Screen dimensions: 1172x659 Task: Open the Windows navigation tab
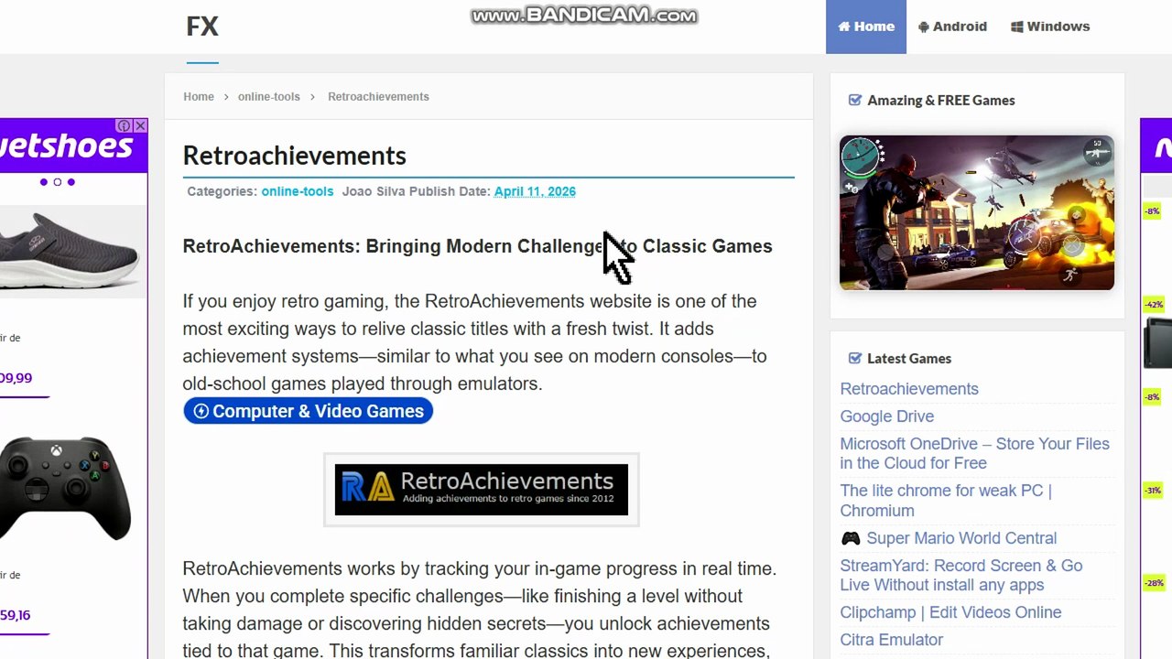(x=1050, y=27)
